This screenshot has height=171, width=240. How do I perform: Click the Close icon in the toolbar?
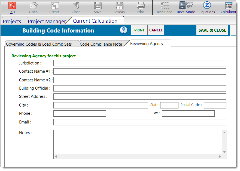coord(76,7)
